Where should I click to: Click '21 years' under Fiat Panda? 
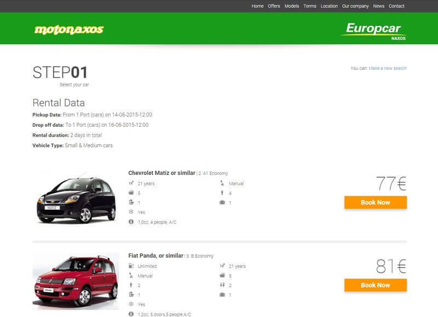point(237,266)
